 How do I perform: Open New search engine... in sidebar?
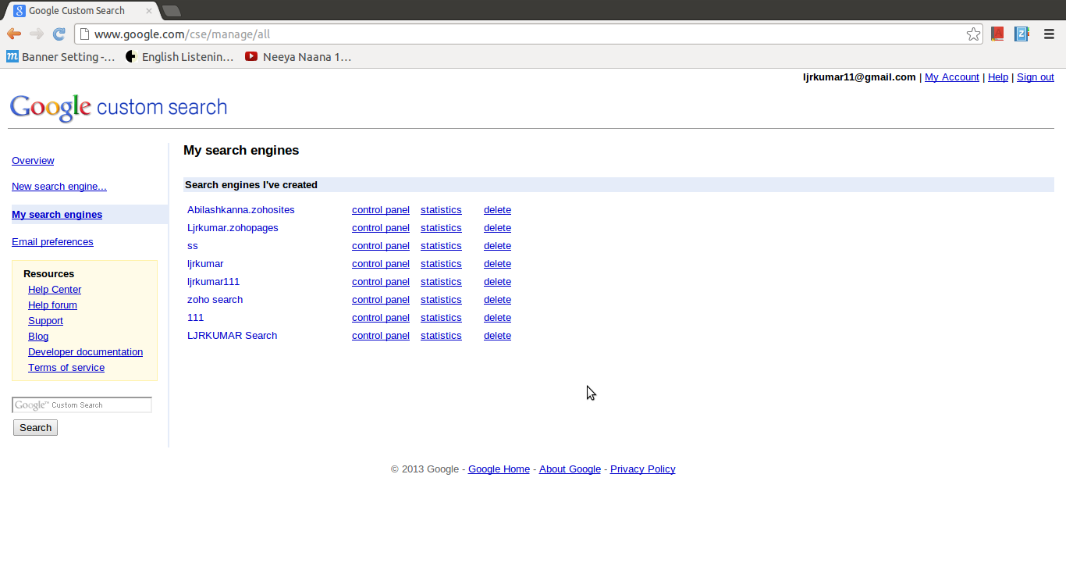[x=59, y=187]
